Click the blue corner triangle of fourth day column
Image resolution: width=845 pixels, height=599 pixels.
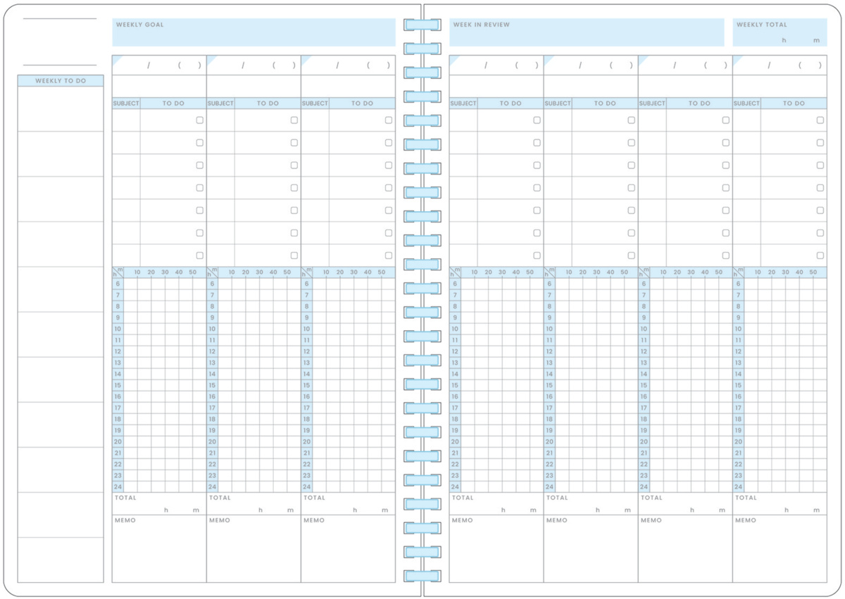coord(454,59)
